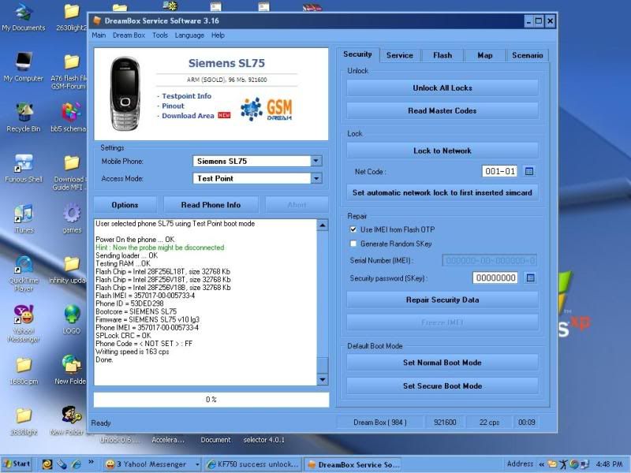Viewport: 631px width, 473px height.
Task: Switch to the Scenario tab
Action: point(527,55)
